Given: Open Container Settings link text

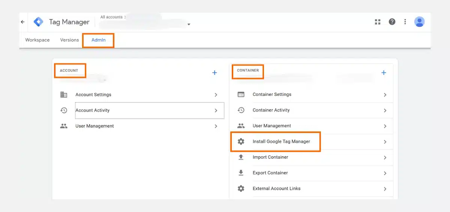Looking at the screenshot, I should (x=272, y=94).
